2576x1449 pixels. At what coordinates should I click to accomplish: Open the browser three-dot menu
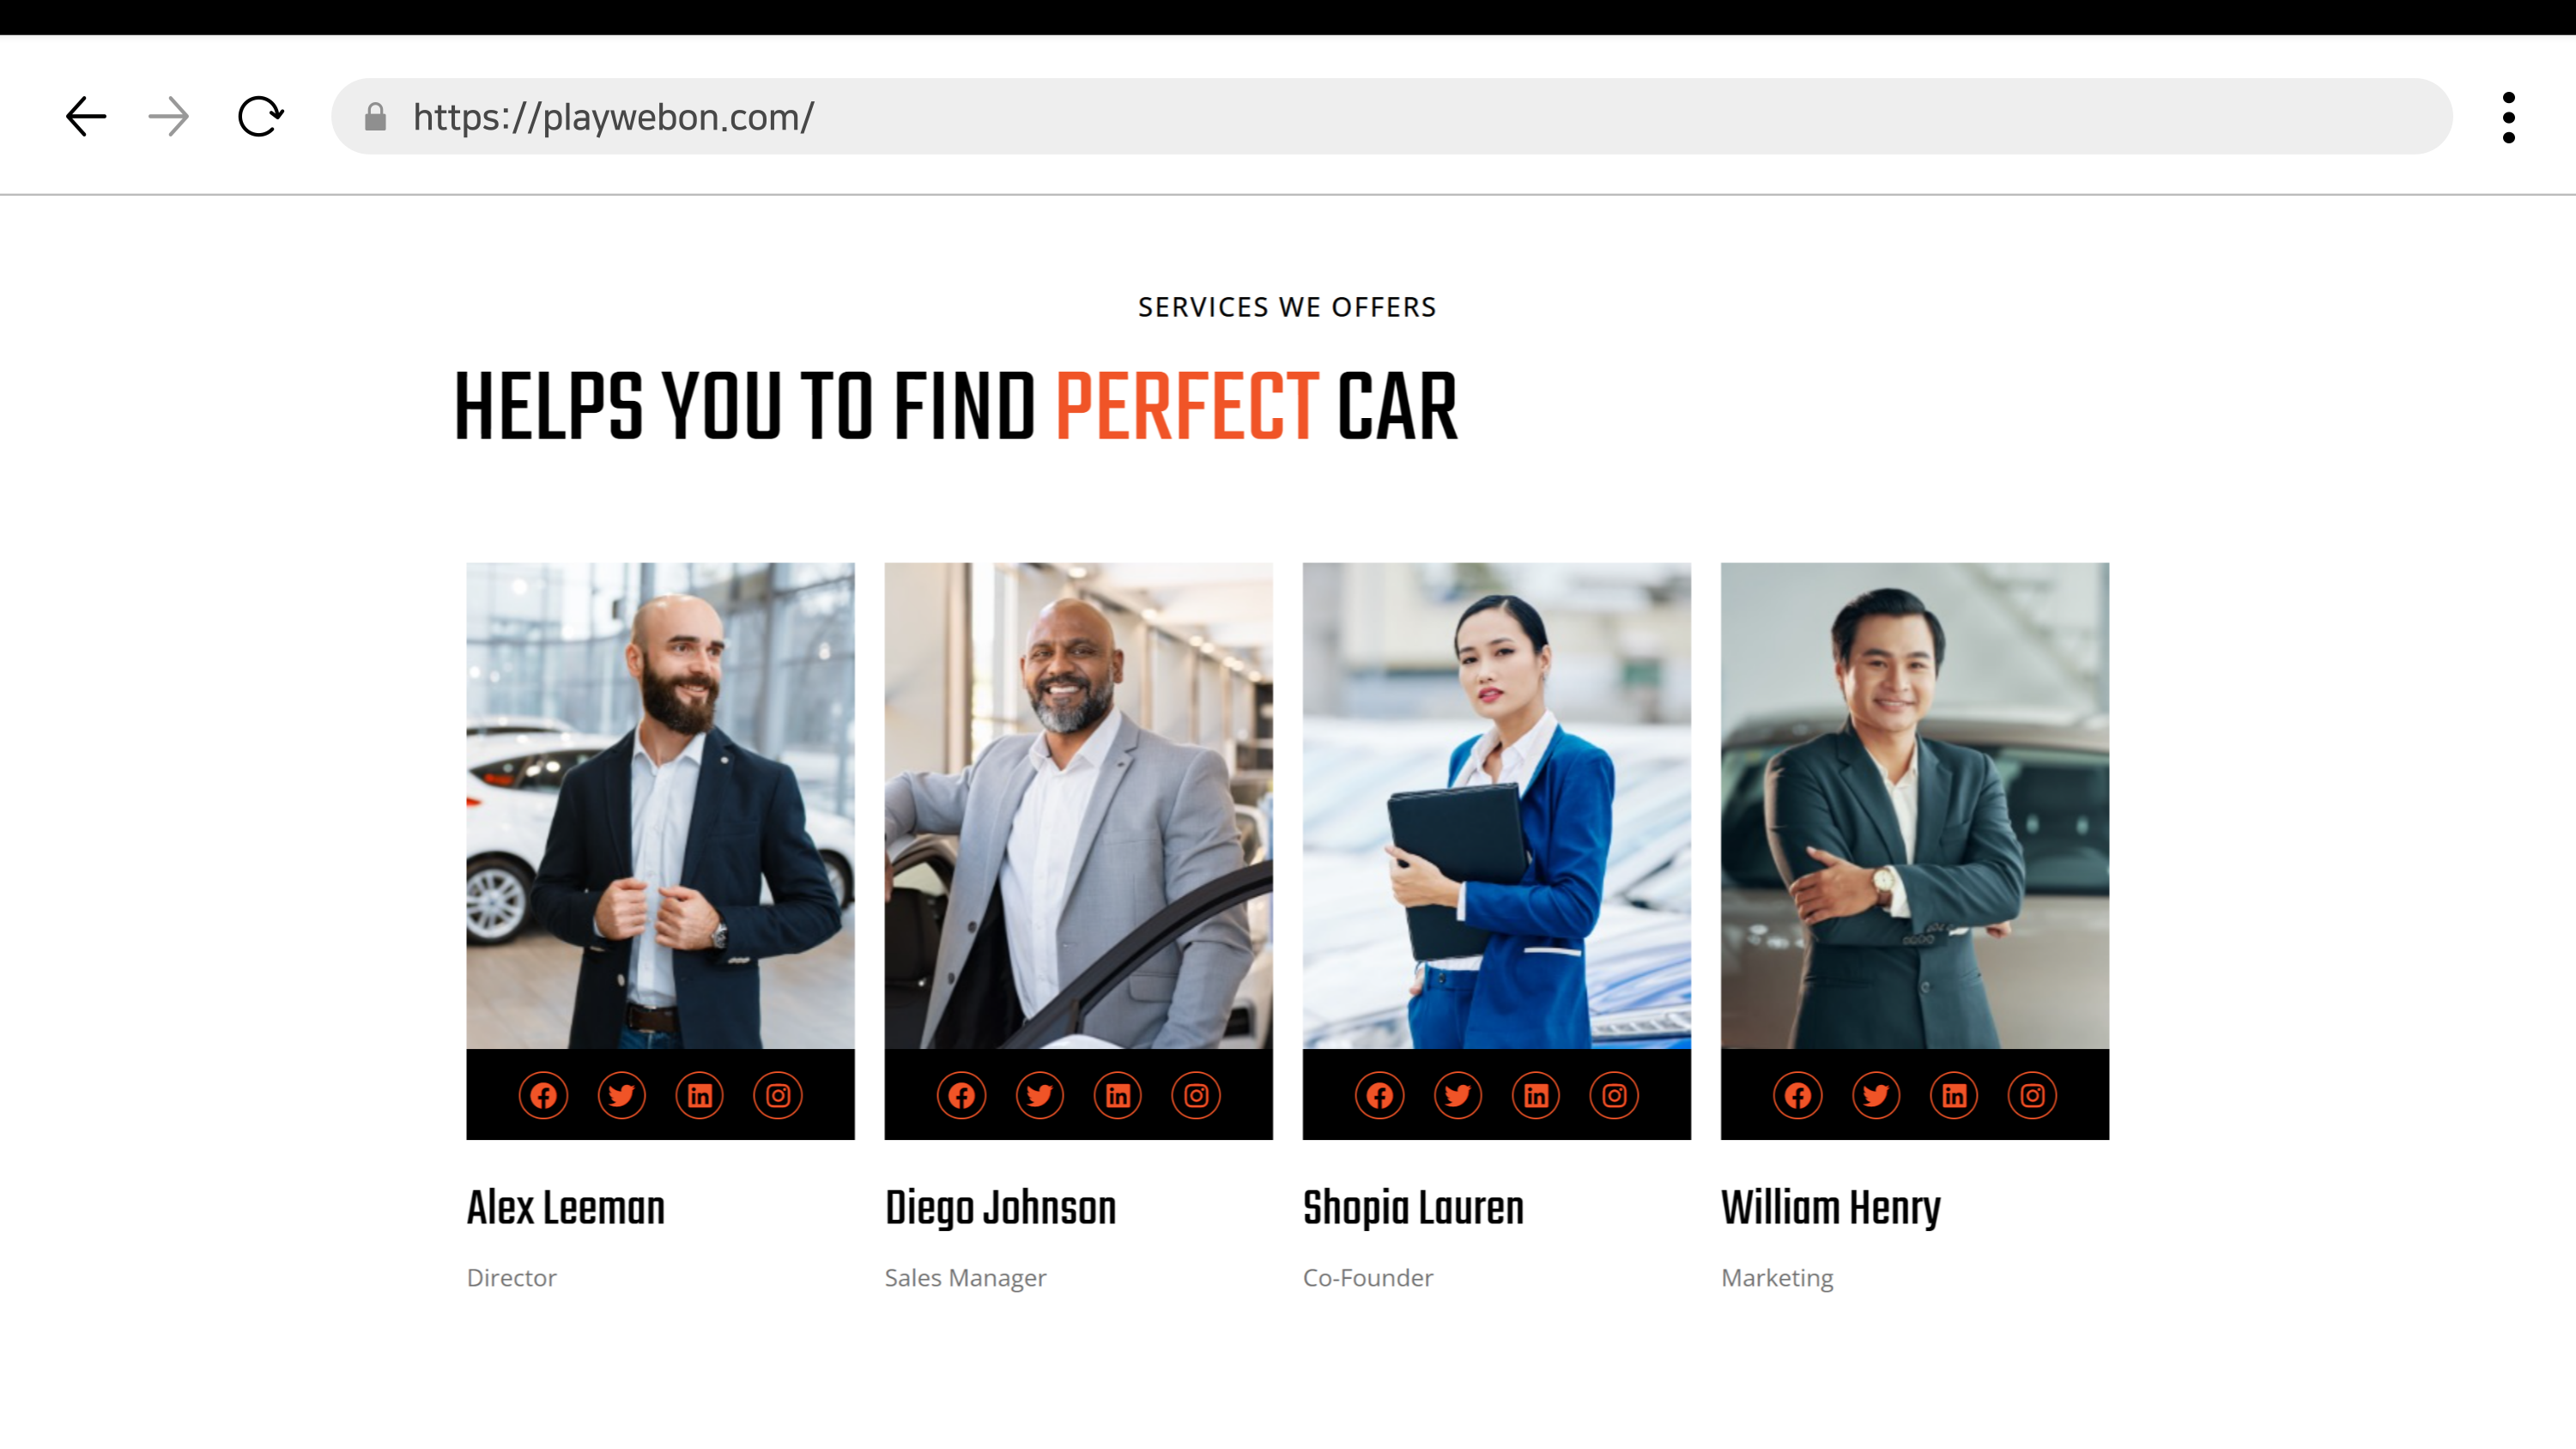tap(2508, 117)
